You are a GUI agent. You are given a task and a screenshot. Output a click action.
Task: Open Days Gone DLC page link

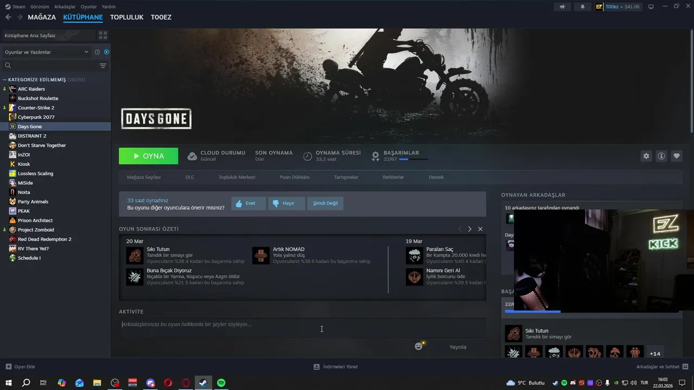[190, 177]
